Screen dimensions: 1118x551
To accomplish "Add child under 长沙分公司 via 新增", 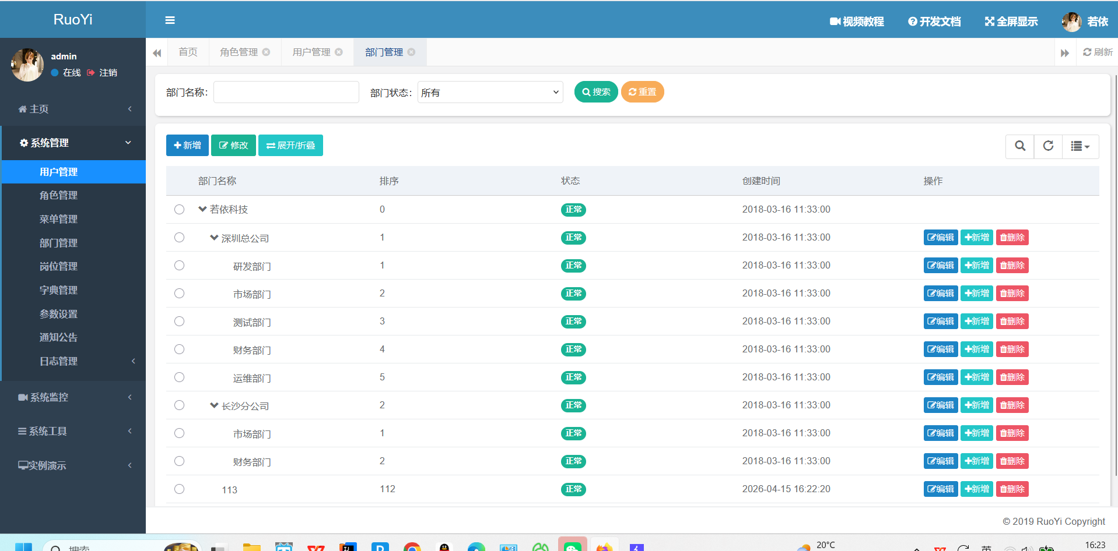I will [977, 405].
